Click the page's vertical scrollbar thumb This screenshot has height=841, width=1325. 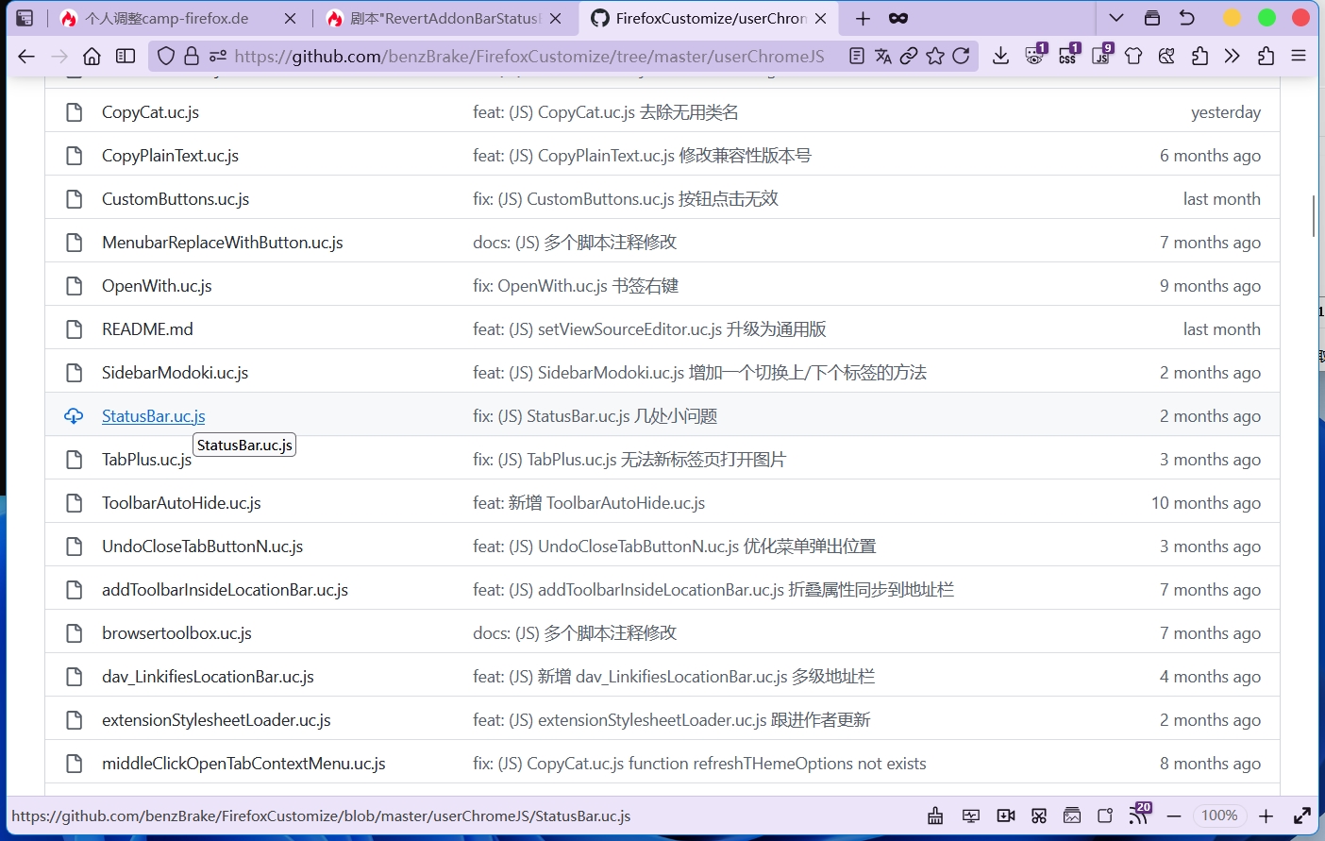[x=1313, y=216]
